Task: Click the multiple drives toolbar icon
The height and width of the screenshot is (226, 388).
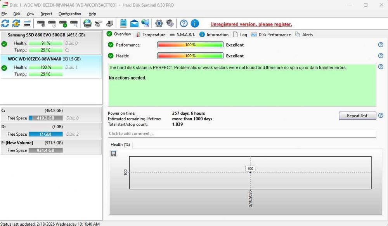Action: point(99,24)
